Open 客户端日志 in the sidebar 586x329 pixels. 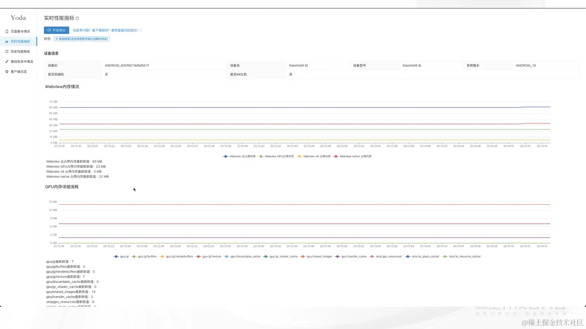tap(18, 72)
